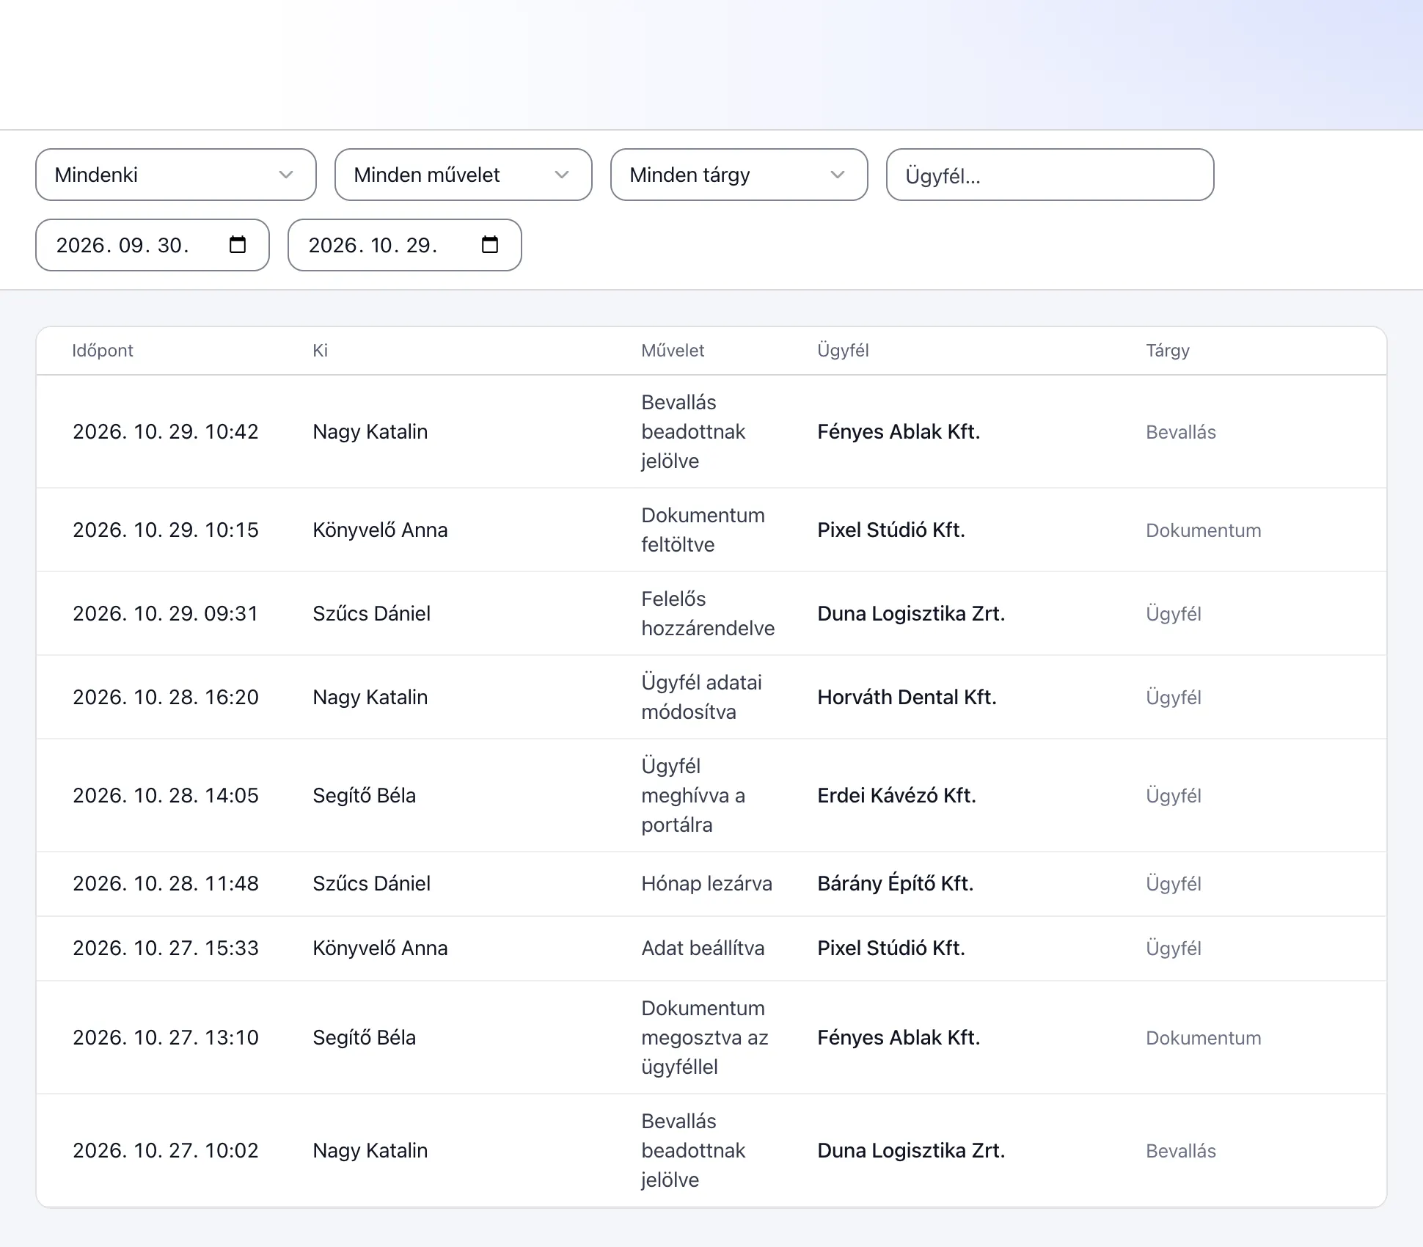This screenshot has width=1423, height=1247.
Task: Select Duna Logisztika Zrt. in the 09:31 row
Action: coord(911,613)
